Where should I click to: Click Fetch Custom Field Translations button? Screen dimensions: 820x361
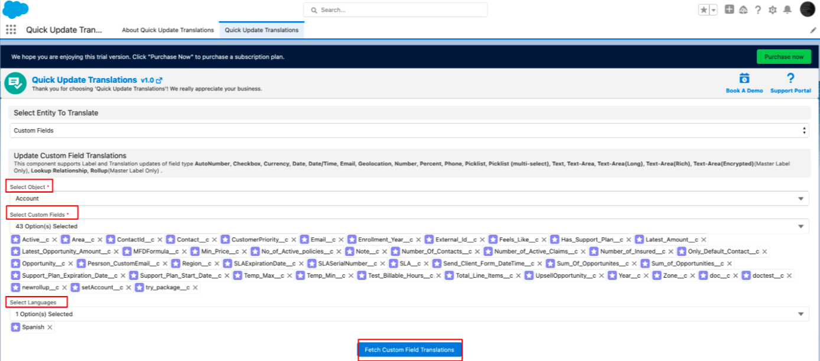409,350
